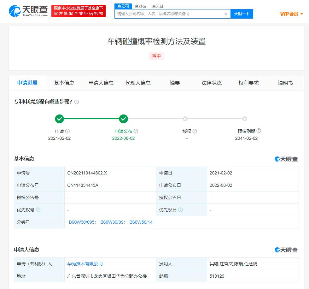Viewport: 309px width, 289px height.
Task: Click help icon beside 授权 step label
Action: pyautogui.click(x=195, y=131)
